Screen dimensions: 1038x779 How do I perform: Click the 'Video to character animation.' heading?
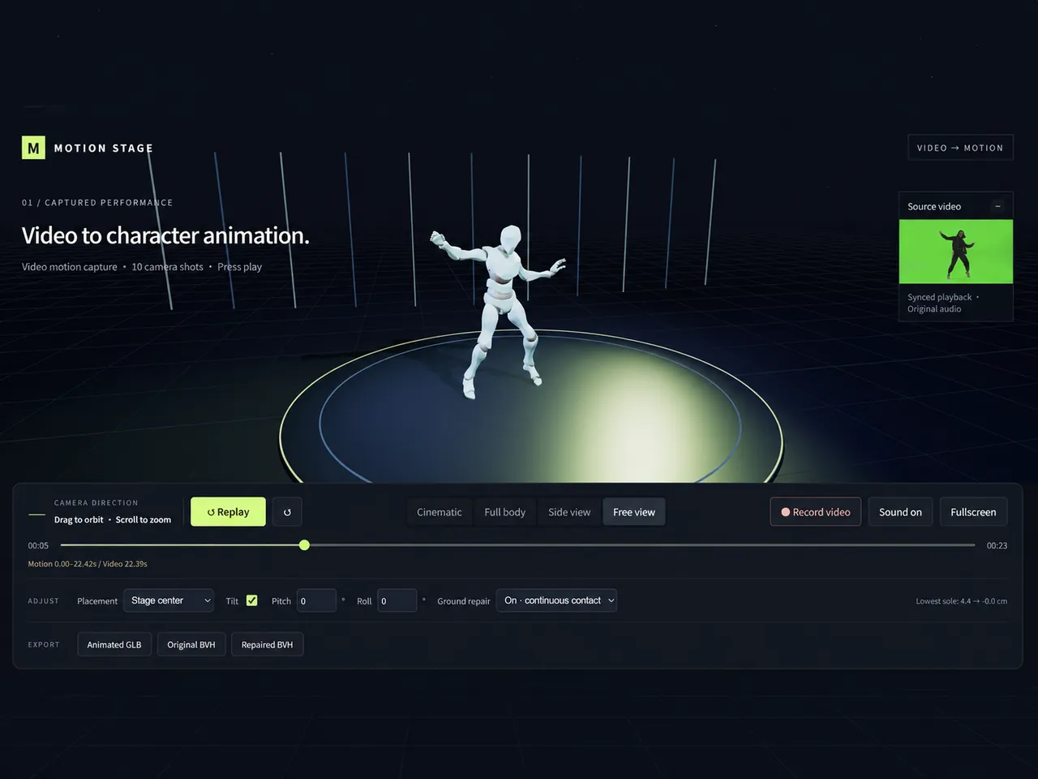tap(165, 235)
